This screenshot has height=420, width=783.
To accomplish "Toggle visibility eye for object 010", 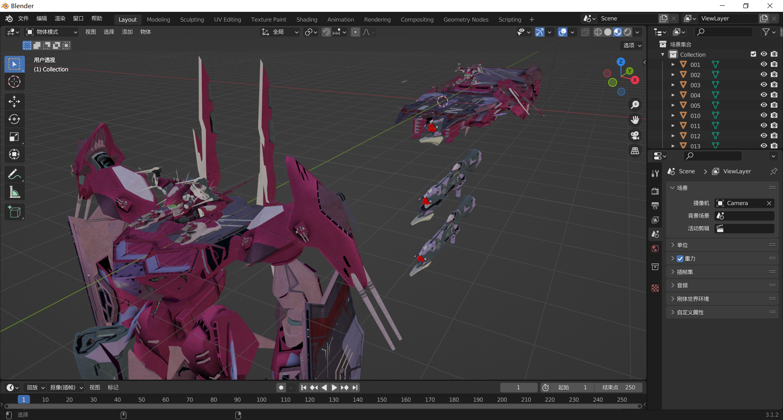I will click(764, 115).
